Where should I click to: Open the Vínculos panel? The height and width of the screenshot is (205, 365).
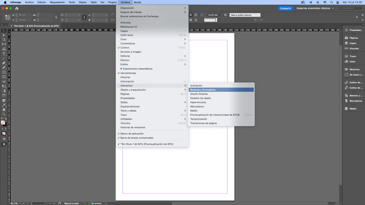[353, 48]
